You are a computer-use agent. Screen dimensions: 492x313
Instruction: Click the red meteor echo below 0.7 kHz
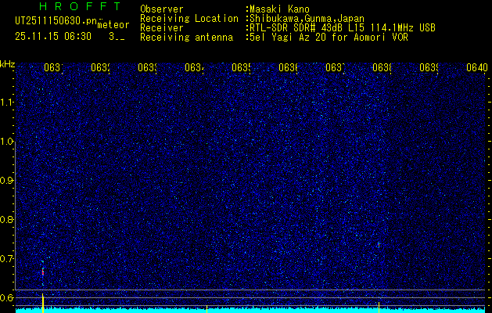click(x=43, y=272)
